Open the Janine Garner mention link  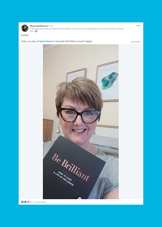coord(46,41)
